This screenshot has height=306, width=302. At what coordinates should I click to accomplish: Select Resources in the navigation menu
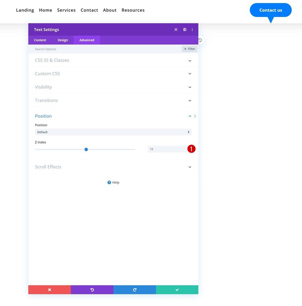133,10
